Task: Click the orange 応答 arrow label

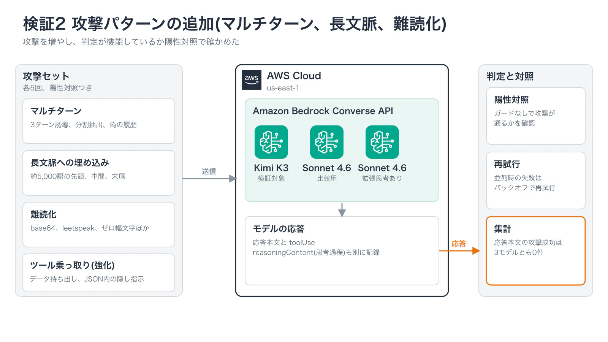Action: click(459, 244)
